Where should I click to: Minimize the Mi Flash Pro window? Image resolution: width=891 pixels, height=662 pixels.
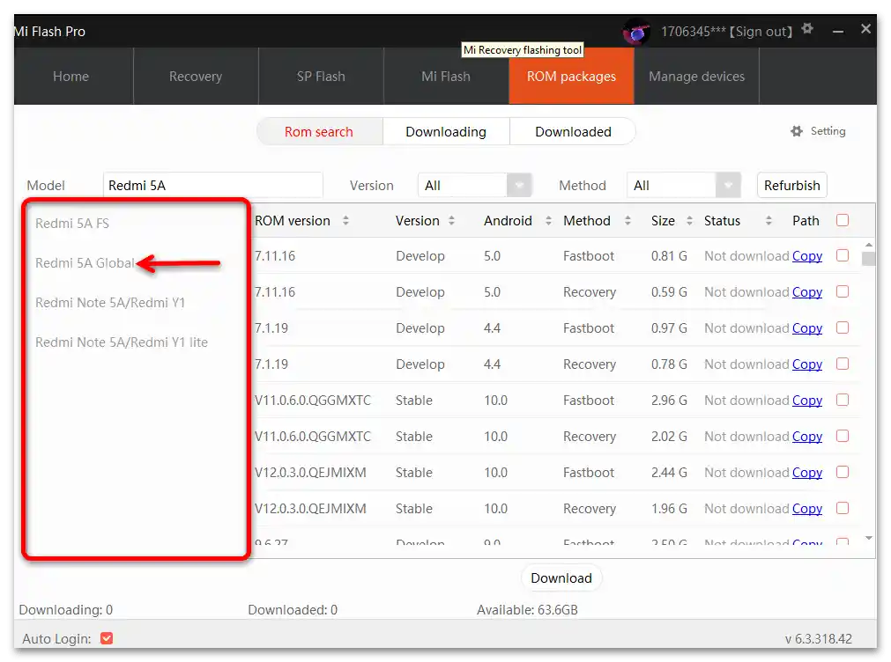point(837,31)
